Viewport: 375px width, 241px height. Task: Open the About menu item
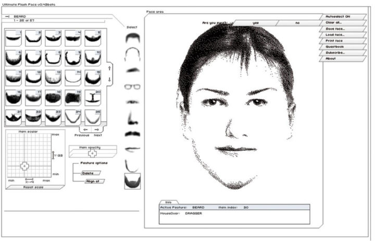pyautogui.click(x=343, y=59)
